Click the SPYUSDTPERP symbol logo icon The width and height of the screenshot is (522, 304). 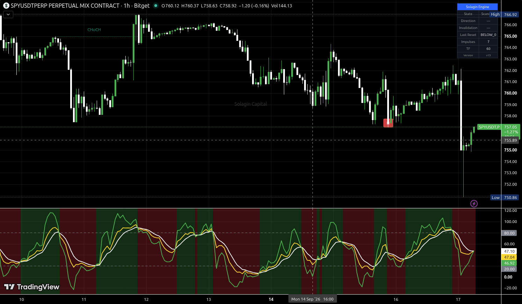pos(6,6)
